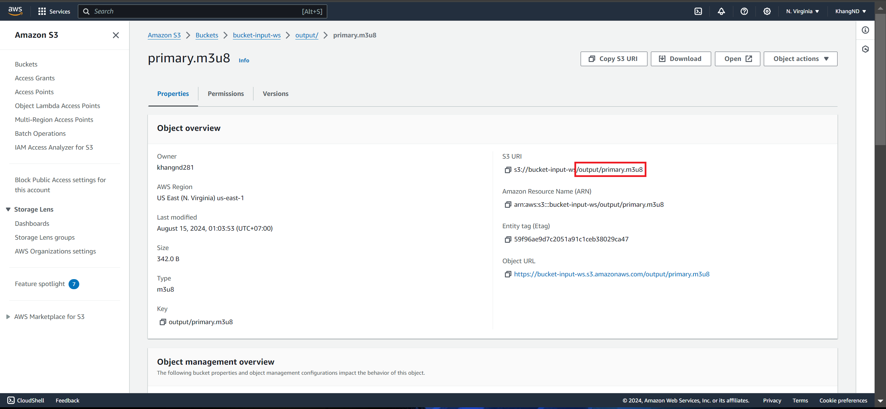
Task: Open Block Public Access settings
Action: click(61, 185)
